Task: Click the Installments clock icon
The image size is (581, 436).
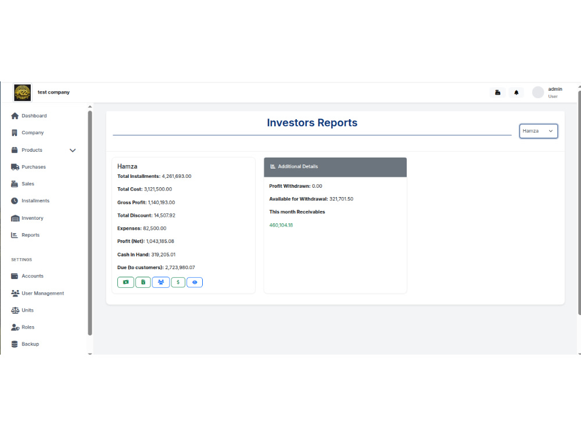Action: [x=15, y=201]
